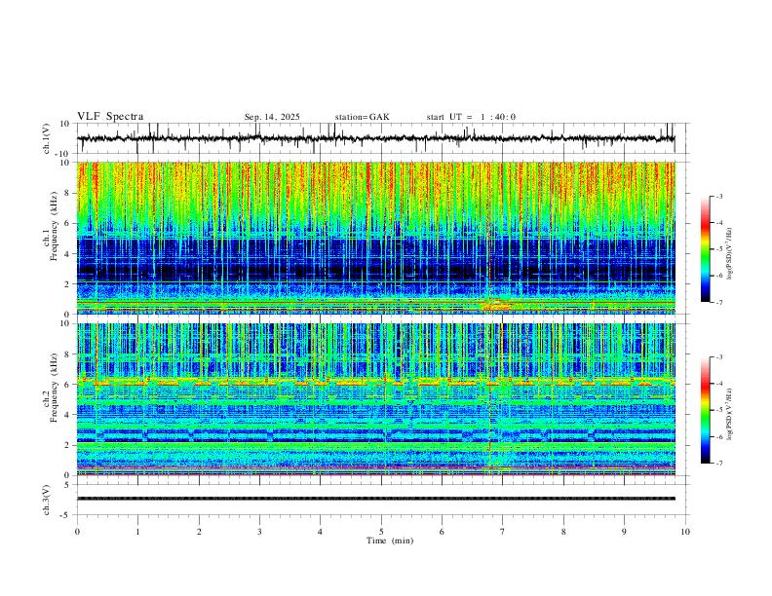772x596 pixels.
Task: Click the ch.1 "Frequency (kHz)" axis label
Action: coord(54,226)
